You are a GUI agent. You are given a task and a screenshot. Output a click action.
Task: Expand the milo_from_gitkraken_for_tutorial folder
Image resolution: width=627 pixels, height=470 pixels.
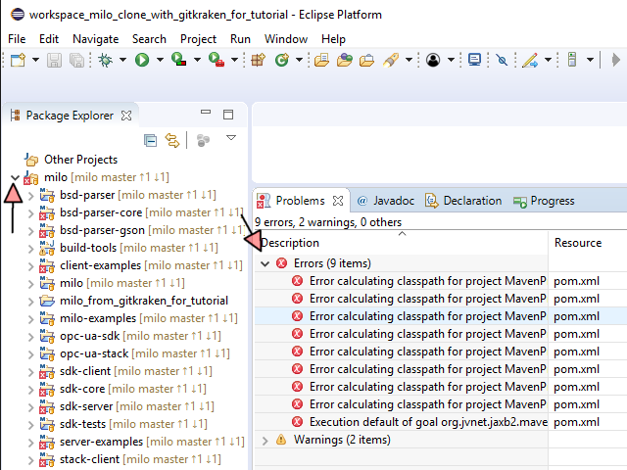(x=30, y=301)
